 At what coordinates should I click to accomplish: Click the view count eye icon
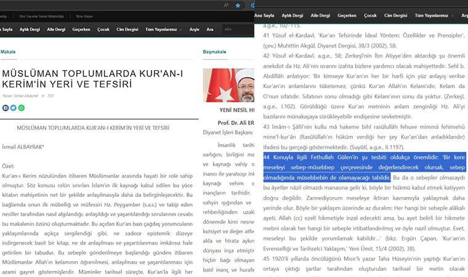pyautogui.click(x=42, y=96)
